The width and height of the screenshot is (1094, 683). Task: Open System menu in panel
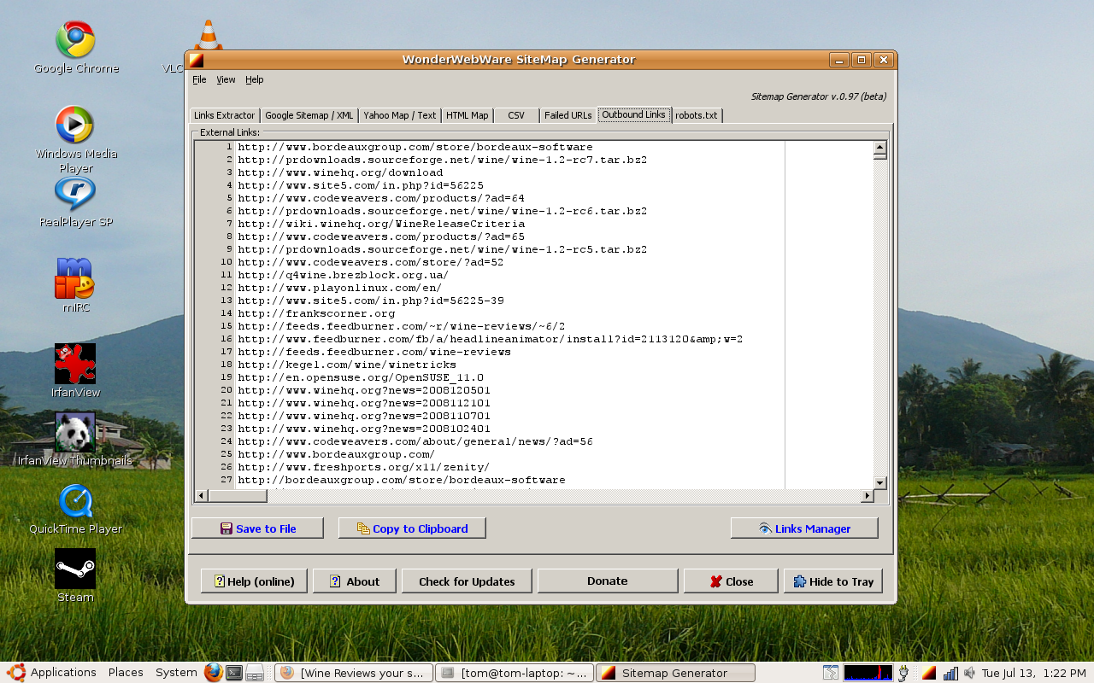coord(176,673)
